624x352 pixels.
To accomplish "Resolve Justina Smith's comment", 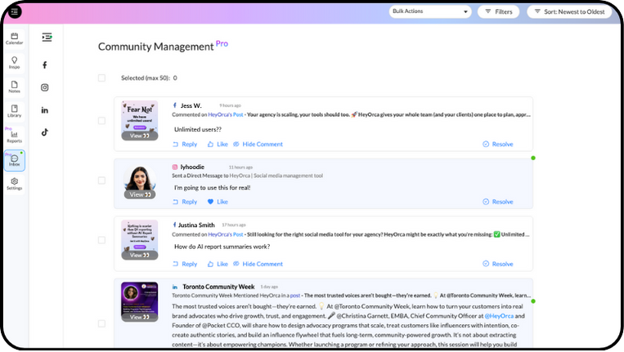I will point(498,264).
